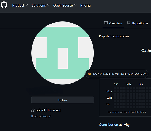Image resolution: width=151 pixels, height=131 pixels.
Task: Open 'Learn how we count contributions' link
Action: tap(127, 112)
